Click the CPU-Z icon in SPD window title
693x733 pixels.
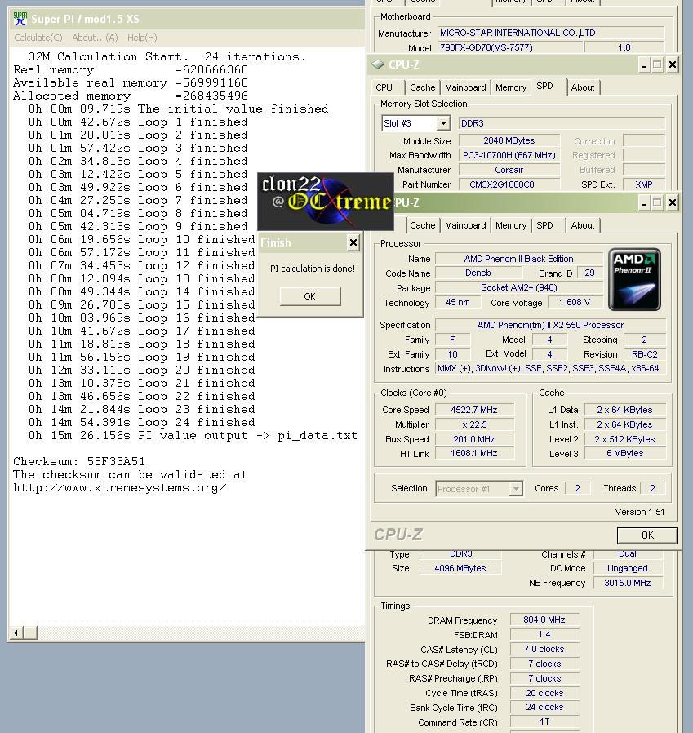tap(378, 64)
